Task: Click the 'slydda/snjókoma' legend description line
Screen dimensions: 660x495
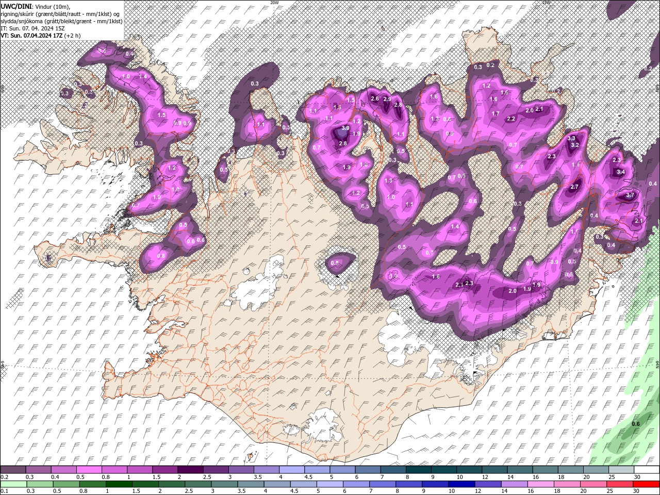Action: click(61, 21)
